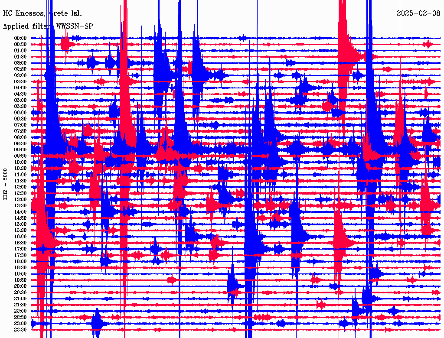Click the 04:00 time label

20,88
